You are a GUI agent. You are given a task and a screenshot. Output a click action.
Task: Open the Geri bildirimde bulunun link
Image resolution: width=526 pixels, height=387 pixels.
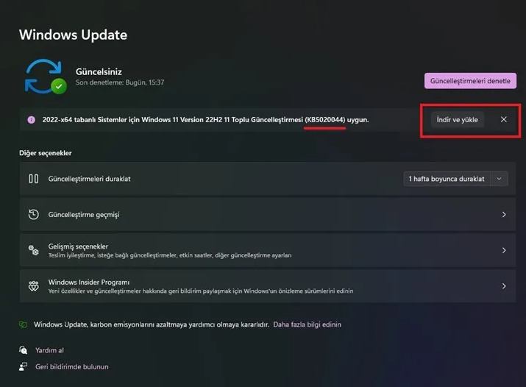coord(72,366)
